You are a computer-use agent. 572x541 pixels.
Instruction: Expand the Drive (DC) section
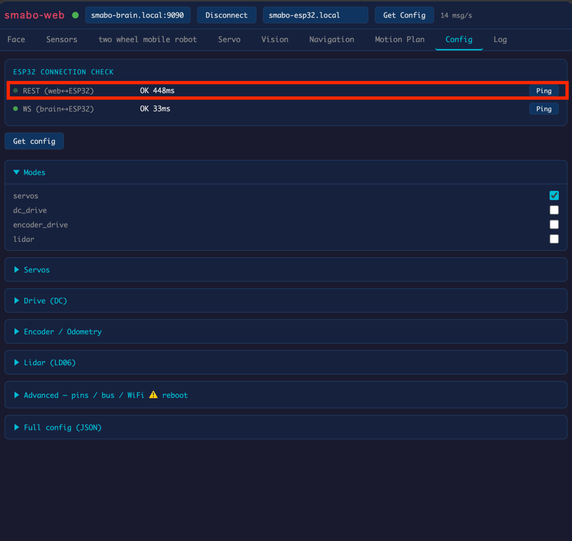286,301
